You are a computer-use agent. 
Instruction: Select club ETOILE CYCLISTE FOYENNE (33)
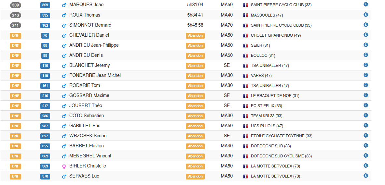282,136
